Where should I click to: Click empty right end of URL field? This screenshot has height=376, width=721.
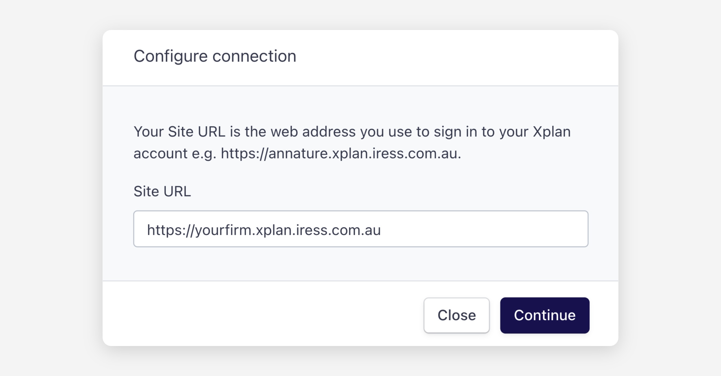pyautogui.click(x=526, y=229)
